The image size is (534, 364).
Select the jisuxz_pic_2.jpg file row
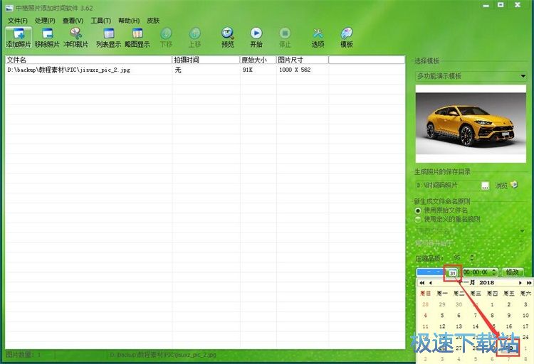pyautogui.click(x=68, y=70)
